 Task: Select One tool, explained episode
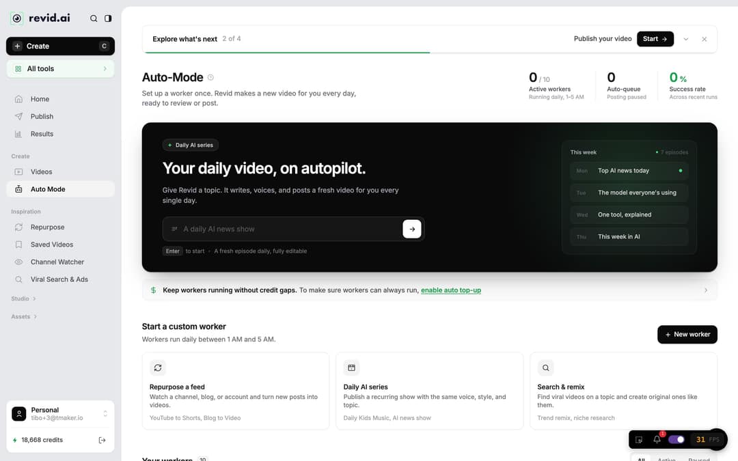[x=629, y=215]
